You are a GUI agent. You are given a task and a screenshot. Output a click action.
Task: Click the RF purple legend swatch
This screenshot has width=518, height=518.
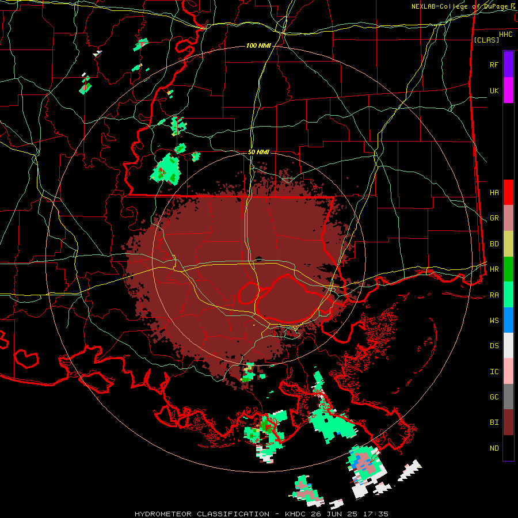(508, 64)
